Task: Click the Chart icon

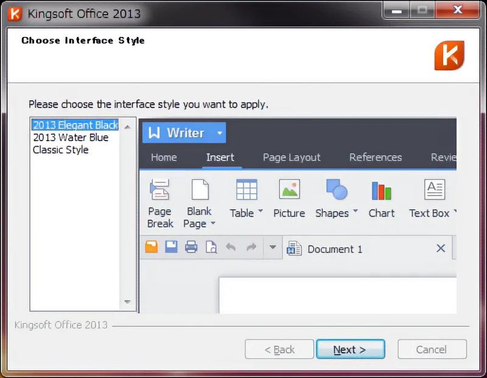Action: pyautogui.click(x=382, y=191)
